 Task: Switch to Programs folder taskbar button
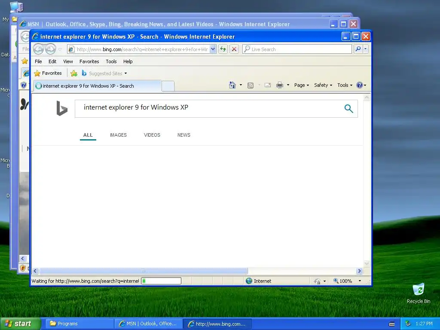(x=79, y=324)
